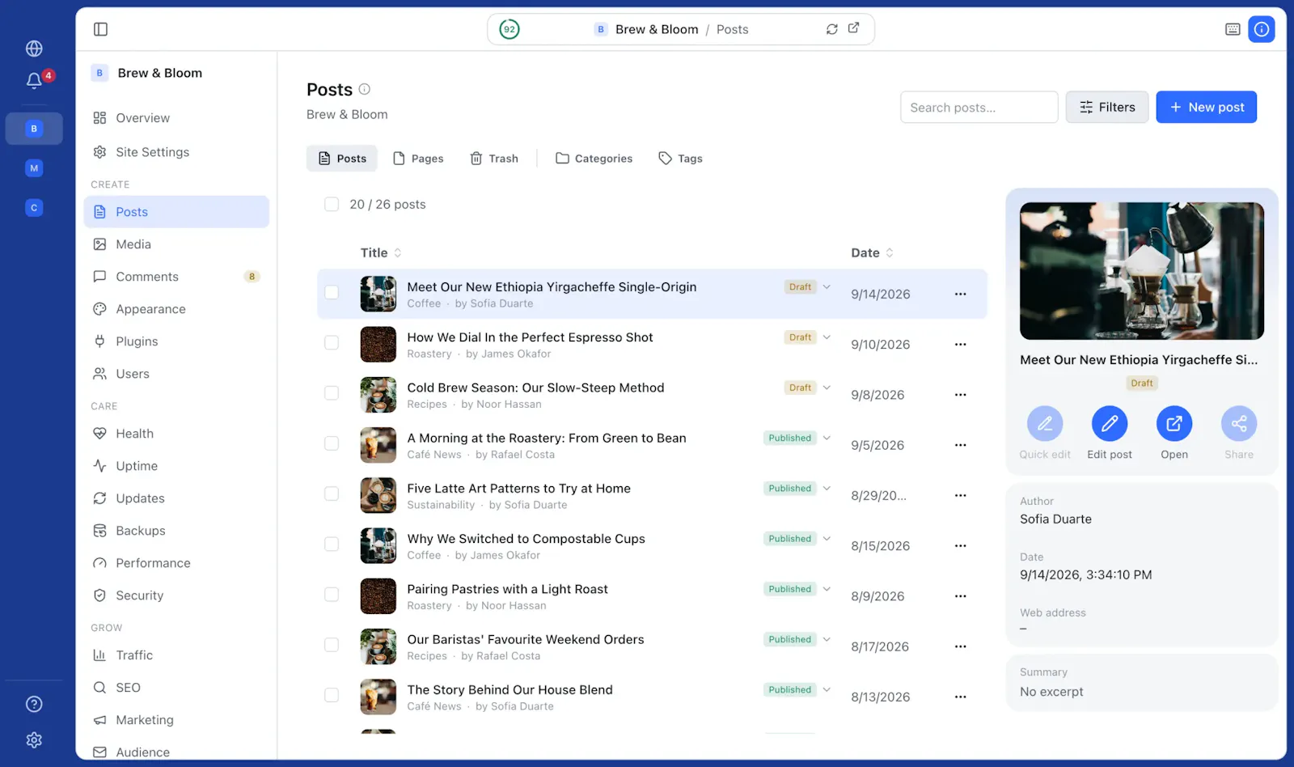Image resolution: width=1294 pixels, height=767 pixels.
Task: Open notifications bell with 4 badge
Action: point(34,80)
